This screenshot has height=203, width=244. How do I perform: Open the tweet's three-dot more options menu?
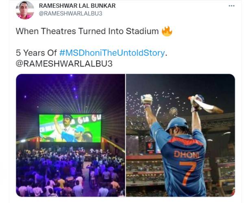point(231,6)
